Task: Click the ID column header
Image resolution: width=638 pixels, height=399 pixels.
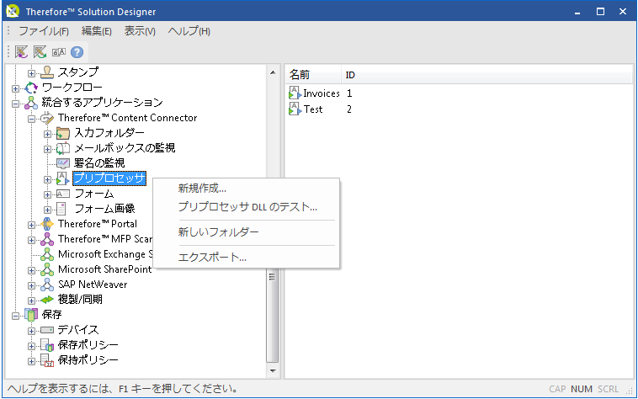Action: 350,75
